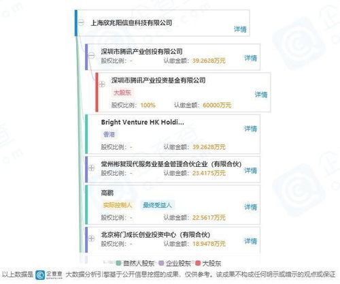Open 详情 for 深圳市腾讯产业投资基金有限公司
This screenshot has height=284, width=340.
point(261,95)
